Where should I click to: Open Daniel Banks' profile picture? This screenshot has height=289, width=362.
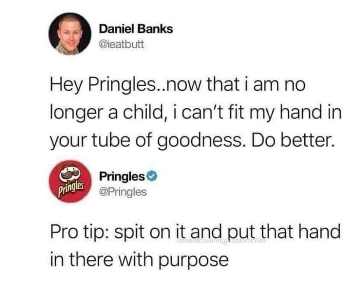pyautogui.click(x=70, y=34)
